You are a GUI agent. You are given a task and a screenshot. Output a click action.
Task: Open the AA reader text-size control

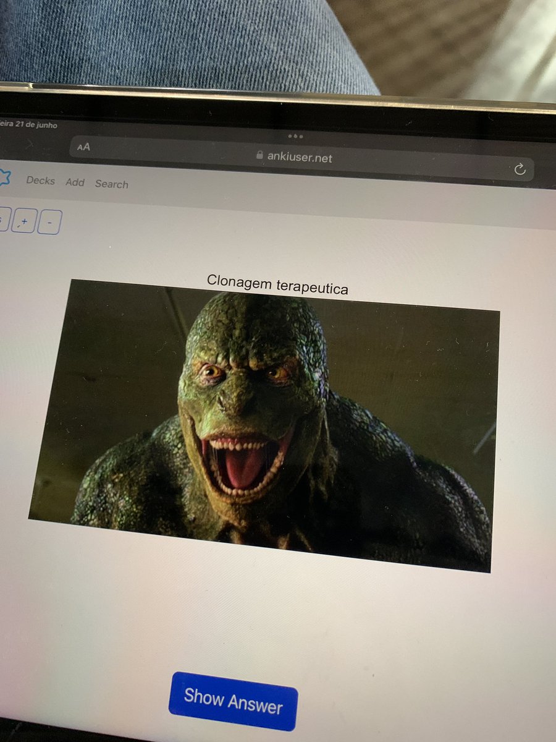coord(83,147)
